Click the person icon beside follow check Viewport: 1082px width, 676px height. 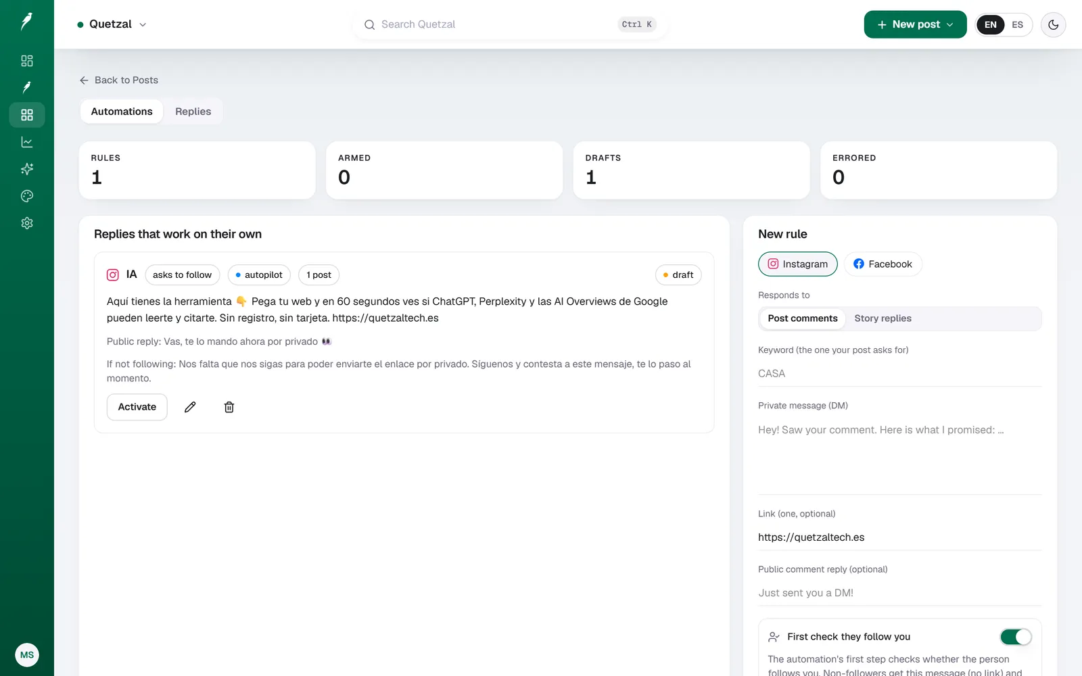[x=774, y=637]
